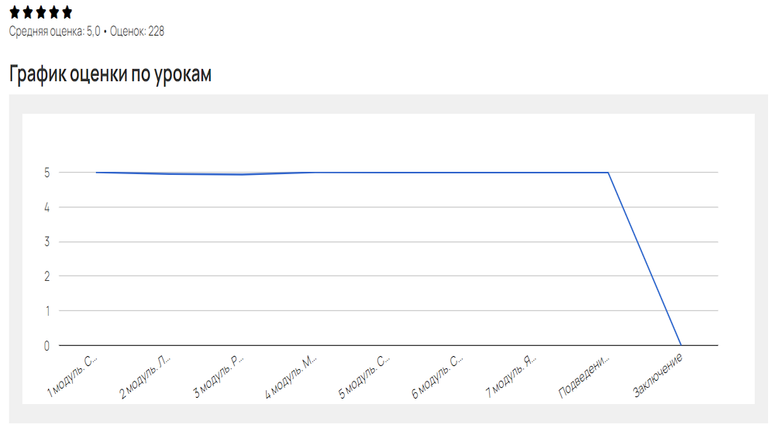Select the '2 модуль' x-axis label
The width and height of the screenshot is (775, 428).
tap(146, 376)
